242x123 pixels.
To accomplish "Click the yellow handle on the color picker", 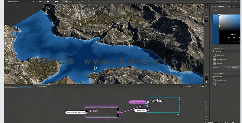I will pyautogui.click(x=219, y=26).
